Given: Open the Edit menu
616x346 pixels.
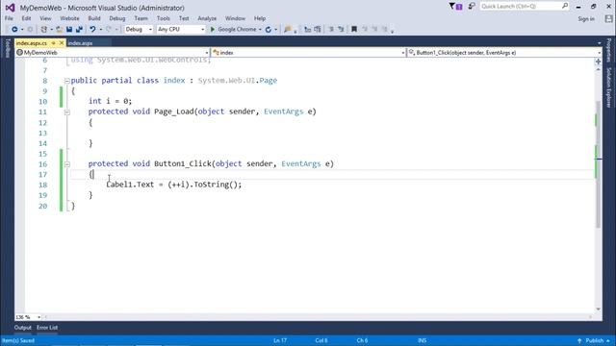Looking at the screenshot, I should pyautogui.click(x=26, y=18).
